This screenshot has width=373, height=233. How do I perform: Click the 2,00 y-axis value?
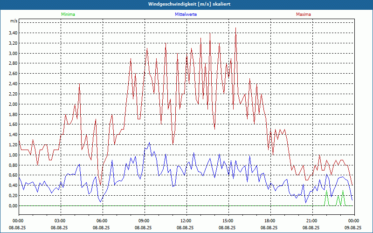tap(13, 104)
